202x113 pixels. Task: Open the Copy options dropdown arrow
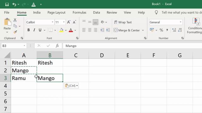tap(20, 26)
